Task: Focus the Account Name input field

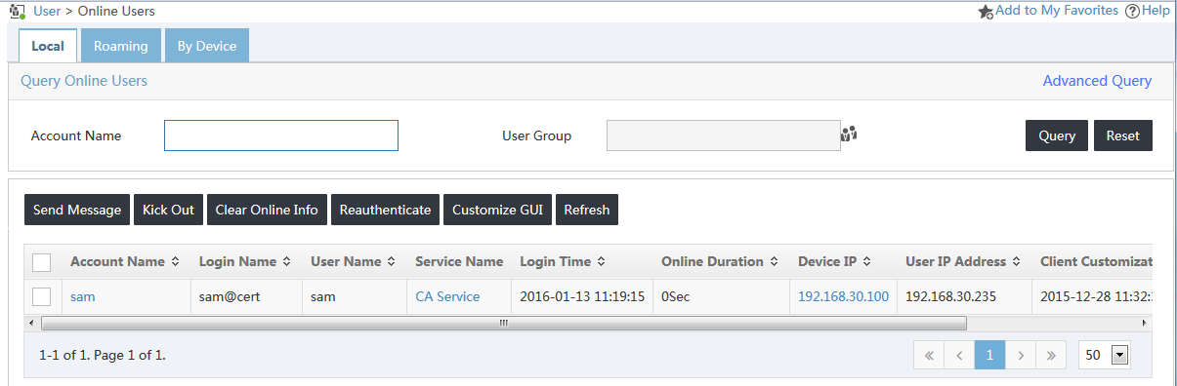Action: pos(281,135)
